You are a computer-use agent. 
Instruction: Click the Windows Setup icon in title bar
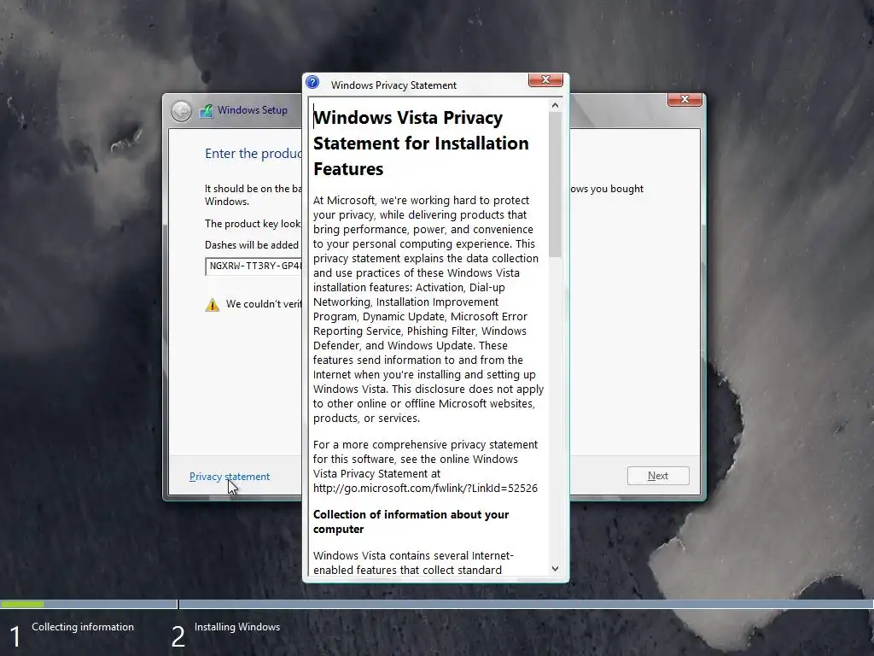coord(207,110)
